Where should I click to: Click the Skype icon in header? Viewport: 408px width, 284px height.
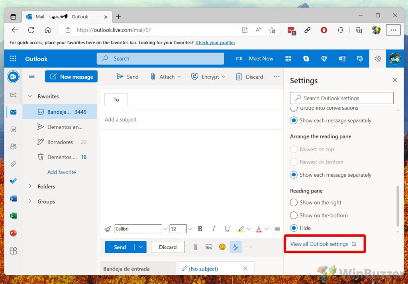[x=306, y=59]
